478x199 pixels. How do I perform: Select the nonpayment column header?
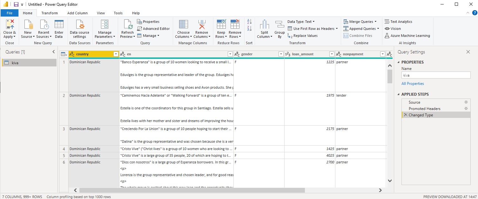[360, 54]
